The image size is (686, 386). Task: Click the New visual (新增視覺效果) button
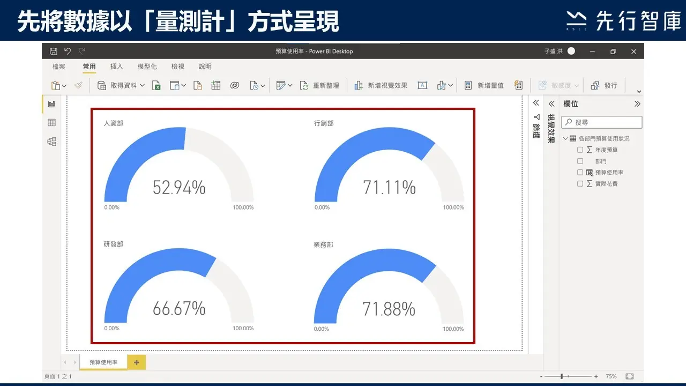tap(381, 85)
